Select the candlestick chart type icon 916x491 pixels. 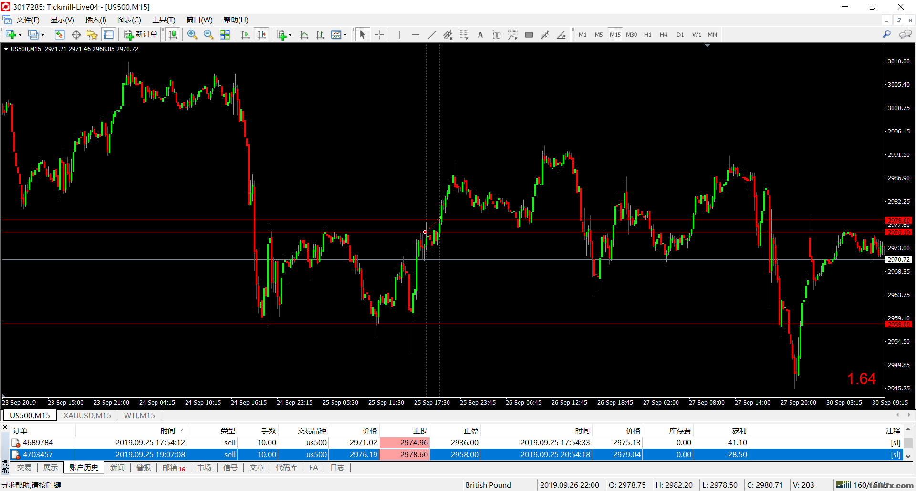pos(173,34)
